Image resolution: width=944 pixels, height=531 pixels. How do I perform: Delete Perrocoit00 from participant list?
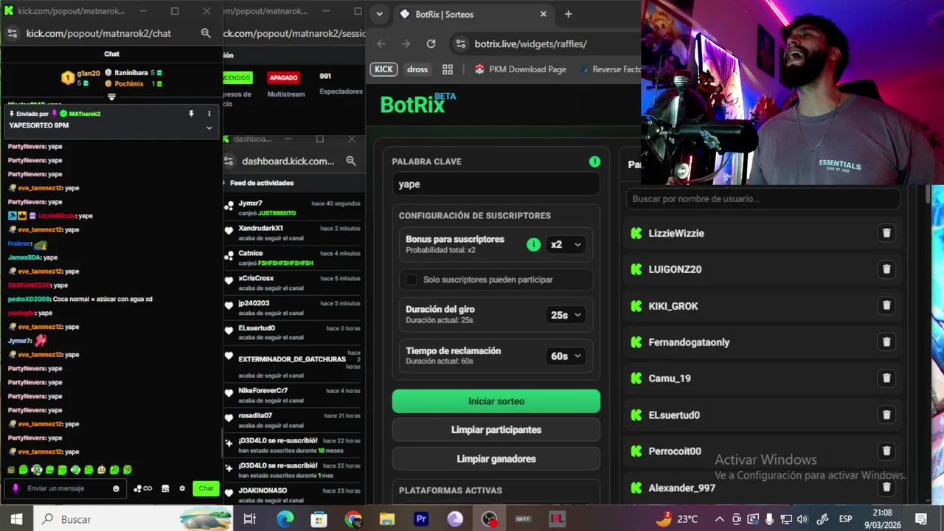click(886, 451)
